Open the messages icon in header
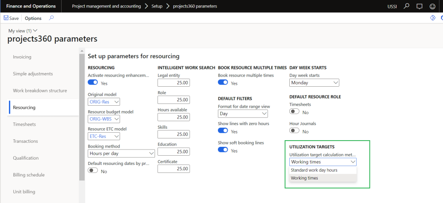The width and height of the screenshot is (443, 203). tap(420, 6)
